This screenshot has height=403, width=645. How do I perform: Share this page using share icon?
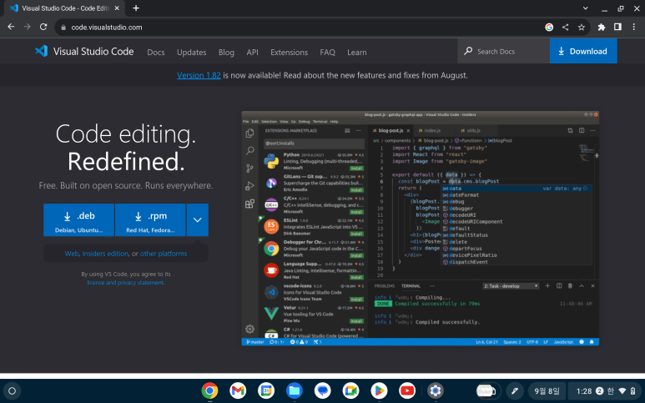click(565, 28)
